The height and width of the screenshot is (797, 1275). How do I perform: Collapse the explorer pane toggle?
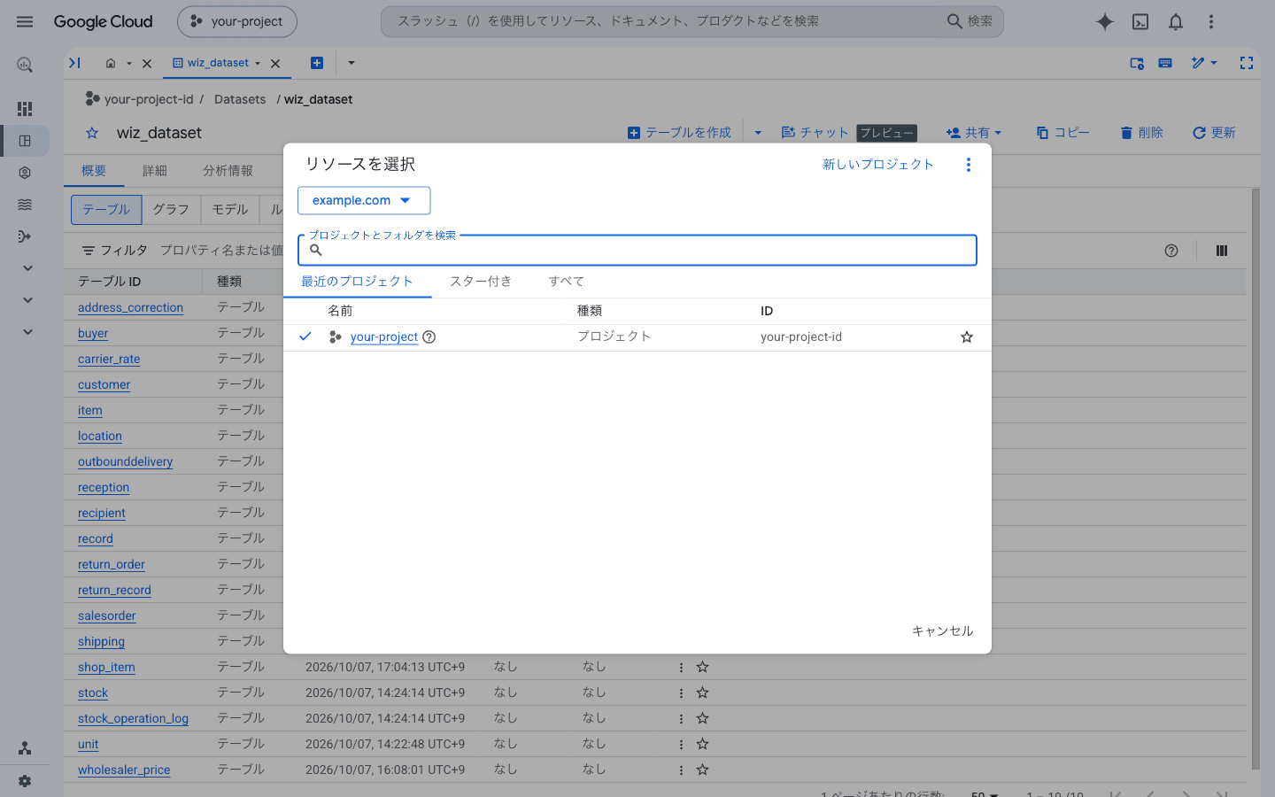(x=75, y=63)
